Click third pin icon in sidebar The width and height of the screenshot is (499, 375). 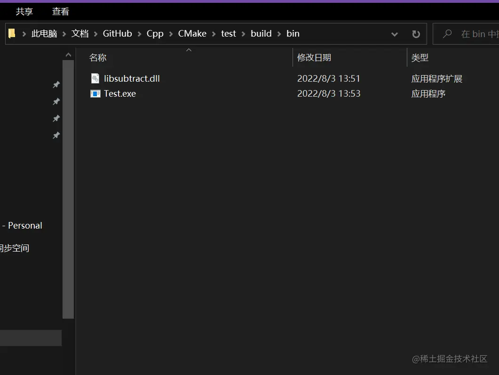point(56,118)
